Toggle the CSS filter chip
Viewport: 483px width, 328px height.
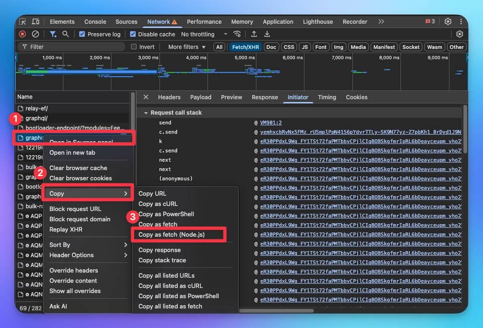pos(289,47)
